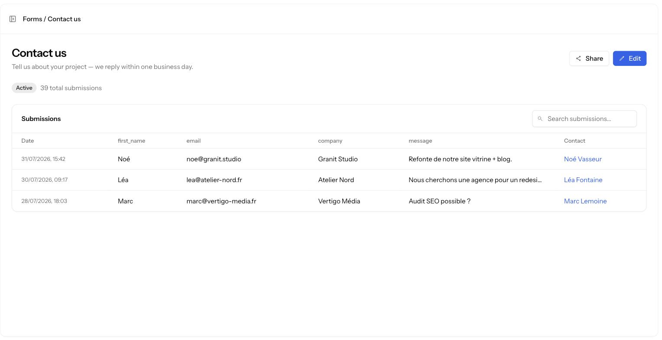The width and height of the screenshot is (662, 340).
Task: Click the message column header
Action: [x=420, y=141]
